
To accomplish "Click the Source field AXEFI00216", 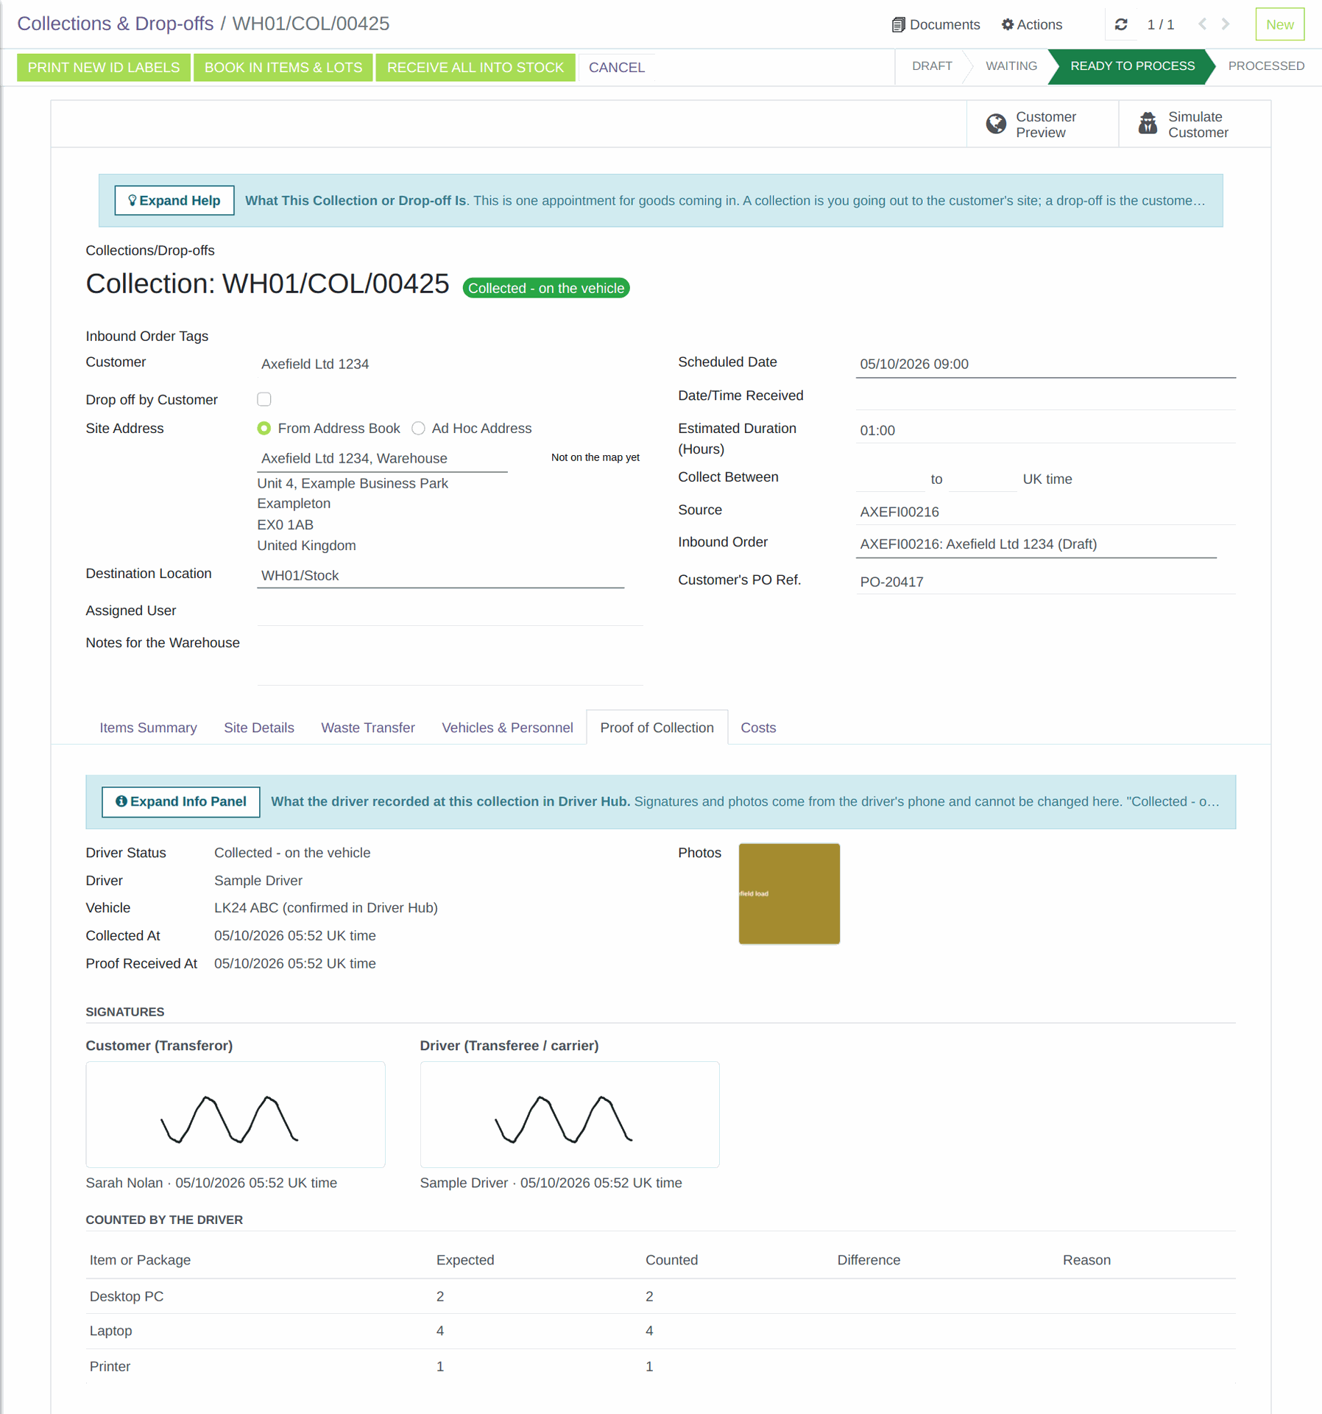I will point(1045,512).
